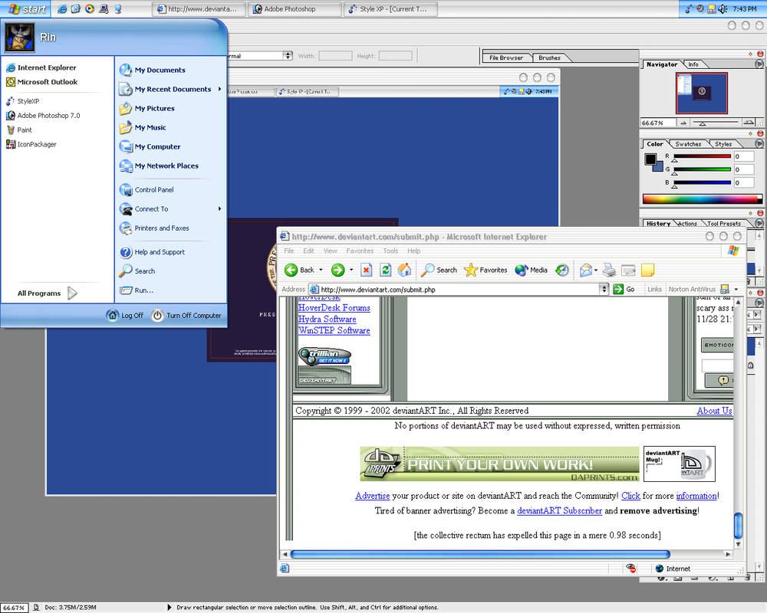The image size is (767, 613).
Task: Click the Print icon in the IE toolbar
Action: pos(609,270)
